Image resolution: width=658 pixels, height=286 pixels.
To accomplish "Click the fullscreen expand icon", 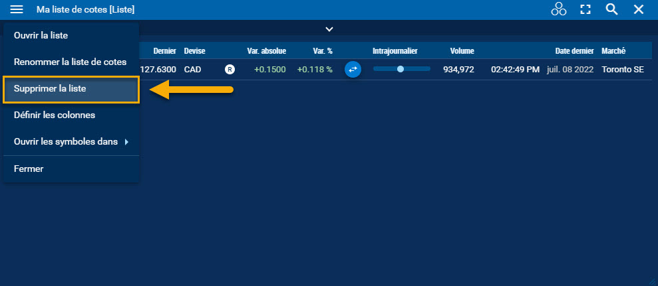I will 585,9.
